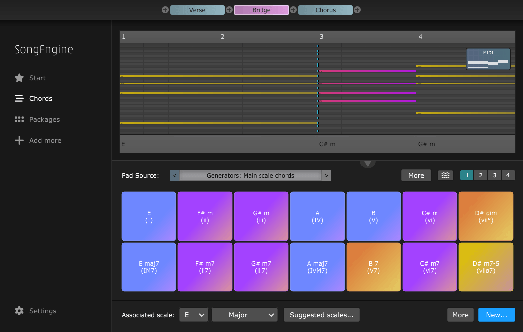Select pad bank 2

pyautogui.click(x=480, y=175)
